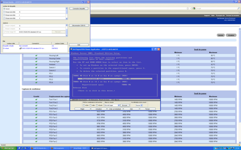Screen dimensions: 241x150
Task: Click the 'Seuil de panne' header in temperature table
Action: tap(200, 49)
